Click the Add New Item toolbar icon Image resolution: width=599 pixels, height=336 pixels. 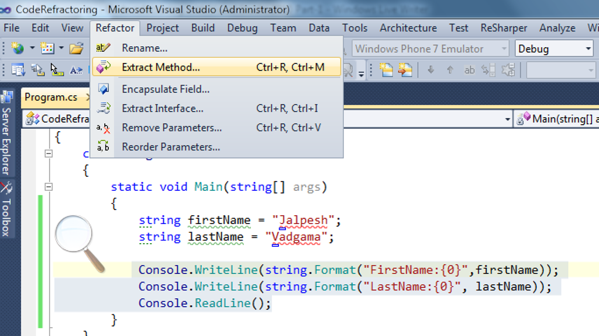pos(47,48)
